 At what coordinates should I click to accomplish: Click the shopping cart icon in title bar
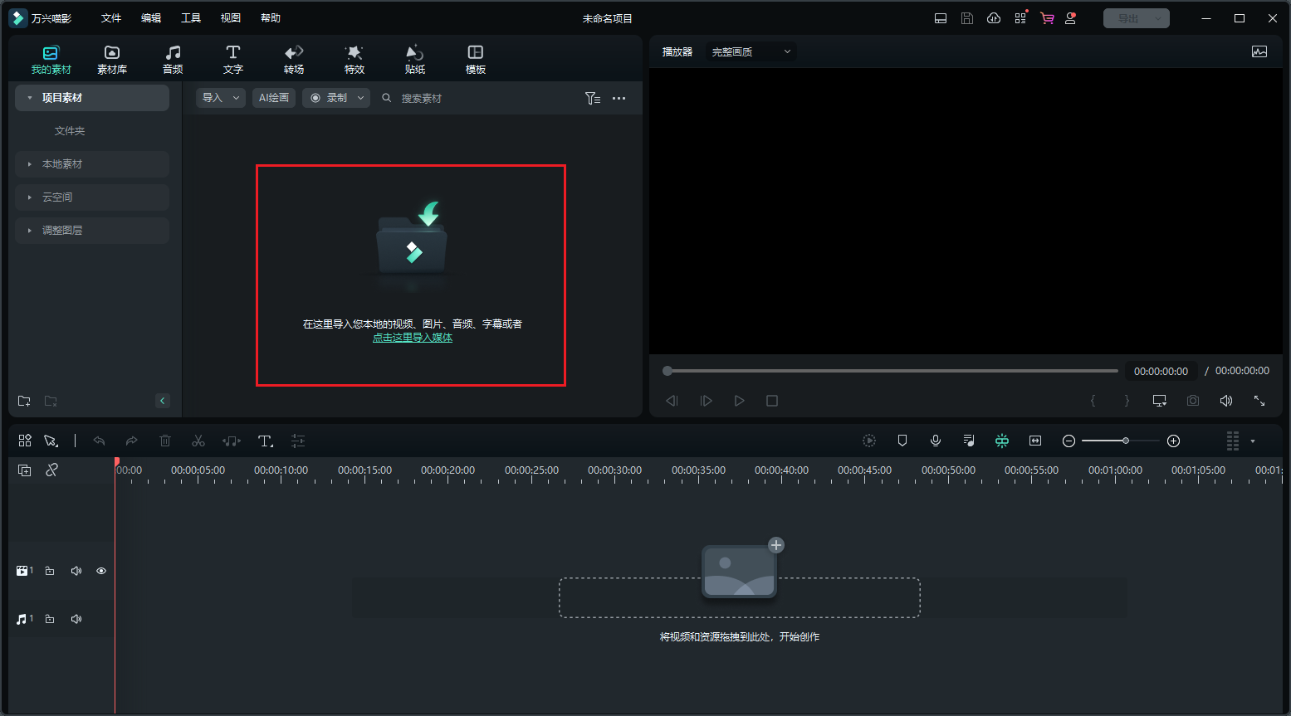point(1047,18)
